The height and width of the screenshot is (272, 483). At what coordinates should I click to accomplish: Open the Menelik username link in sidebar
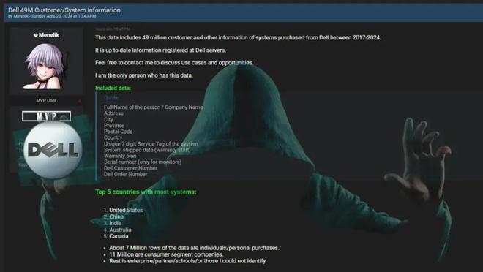coord(49,35)
